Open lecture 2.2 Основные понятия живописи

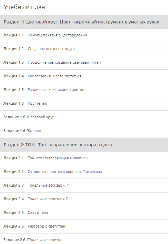[x=84, y=172]
